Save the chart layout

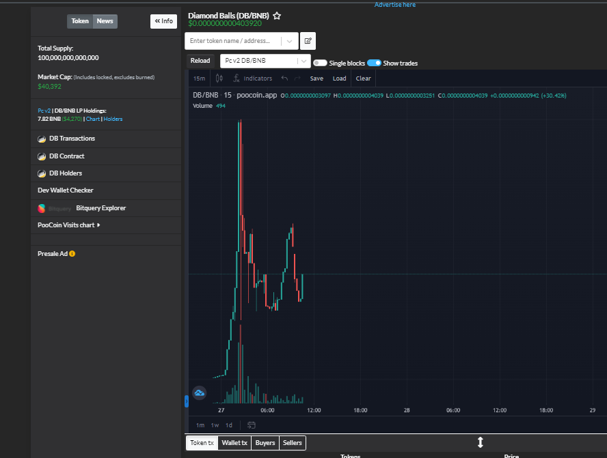(x=316, y=78)
